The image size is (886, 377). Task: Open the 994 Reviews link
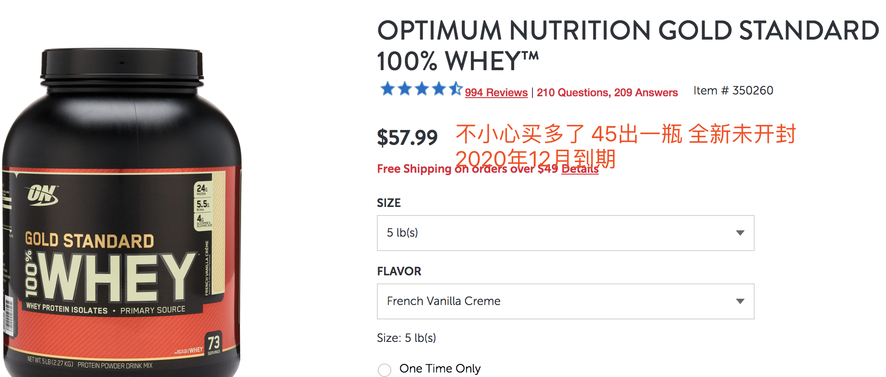(x=496, y=93)
